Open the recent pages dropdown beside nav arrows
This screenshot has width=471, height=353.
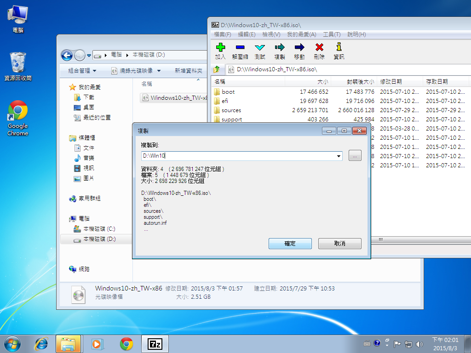tap(89, 56)
